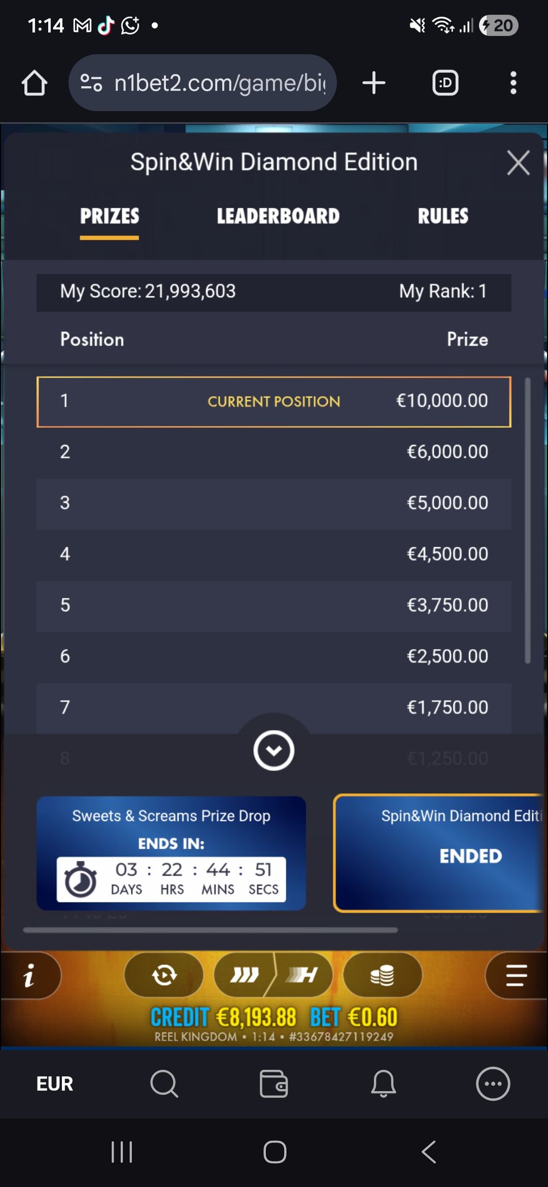Tap the browser home icon

tap(35, 83)
